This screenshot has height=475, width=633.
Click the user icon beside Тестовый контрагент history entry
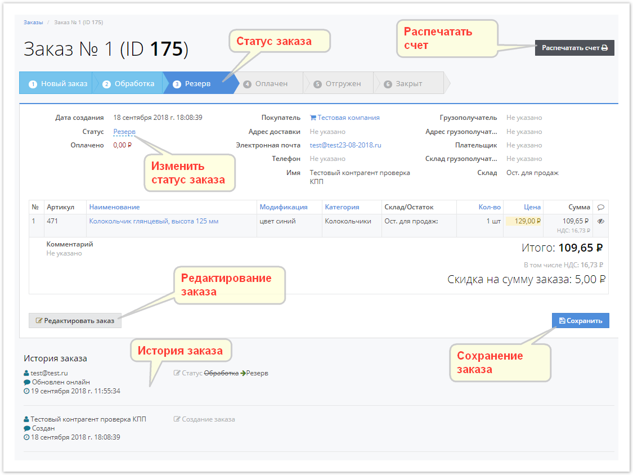[26, 419]
